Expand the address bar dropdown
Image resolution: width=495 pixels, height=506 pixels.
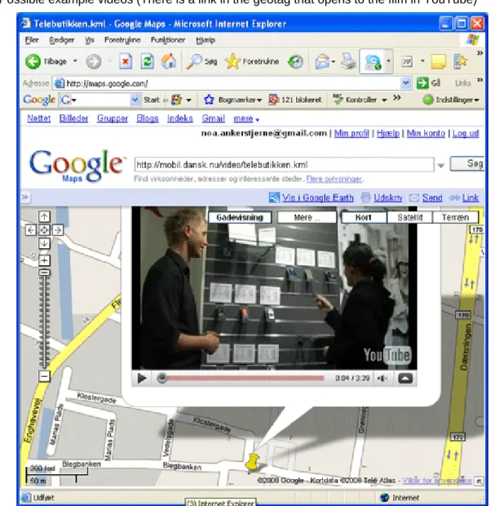pyautogui.click(x=405, y=83)
